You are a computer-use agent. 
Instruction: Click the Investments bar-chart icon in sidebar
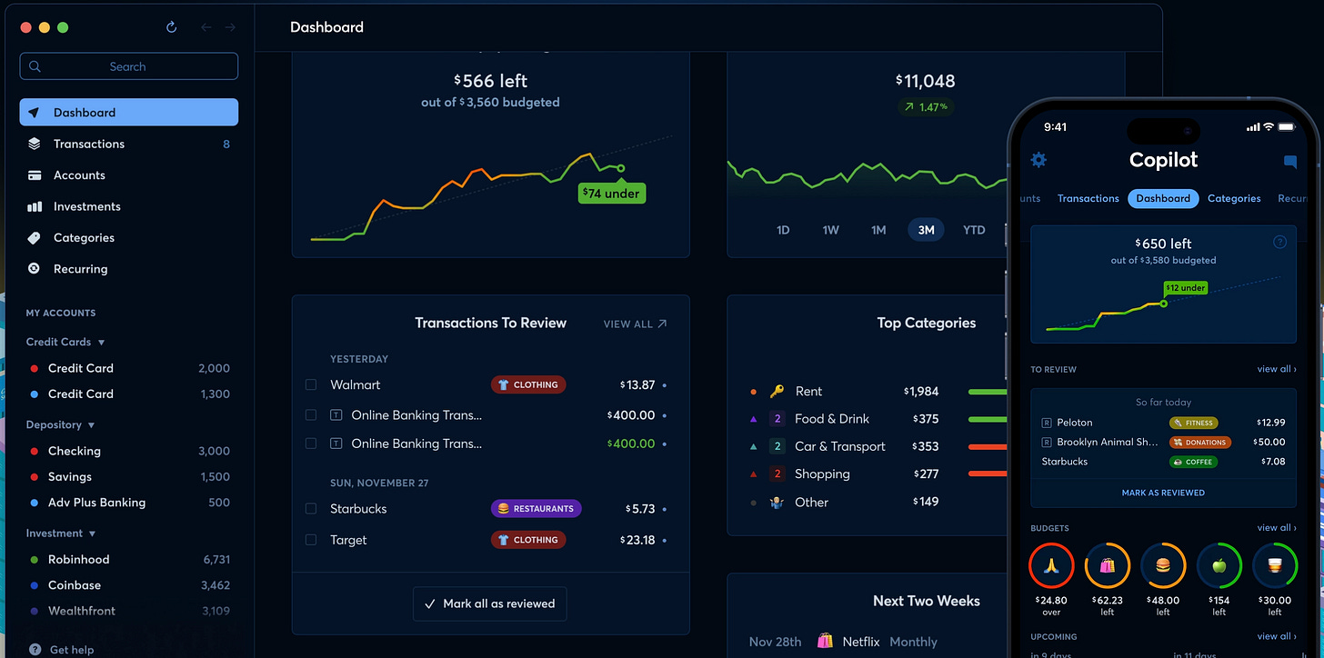(35, 206)
